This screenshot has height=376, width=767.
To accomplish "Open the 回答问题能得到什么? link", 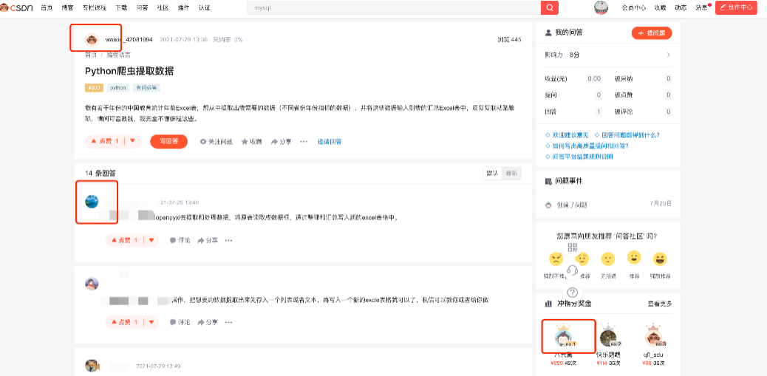I will coord(630,135).
